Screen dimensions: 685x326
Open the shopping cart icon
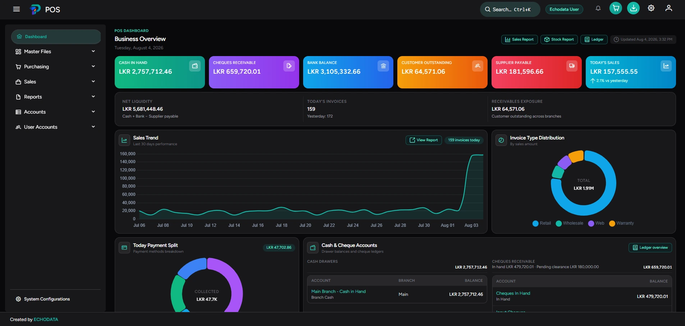point(616,8)
